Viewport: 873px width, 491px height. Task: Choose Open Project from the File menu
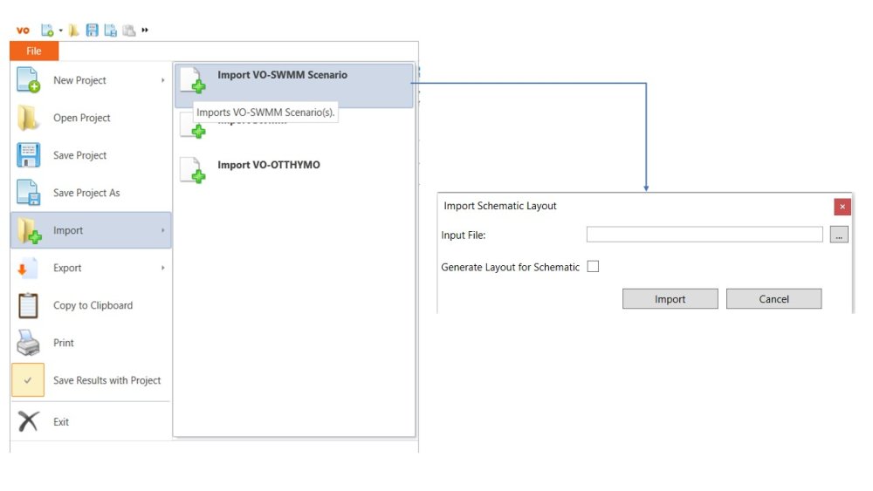(x=91, y=118)
